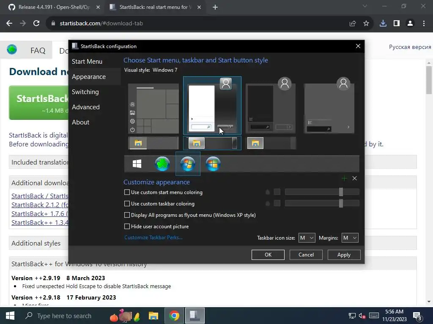Choose the Windows 7 start menu style thumbnail
The height and width of the screenshot is (324, 433).
click(x=212, y=105)
